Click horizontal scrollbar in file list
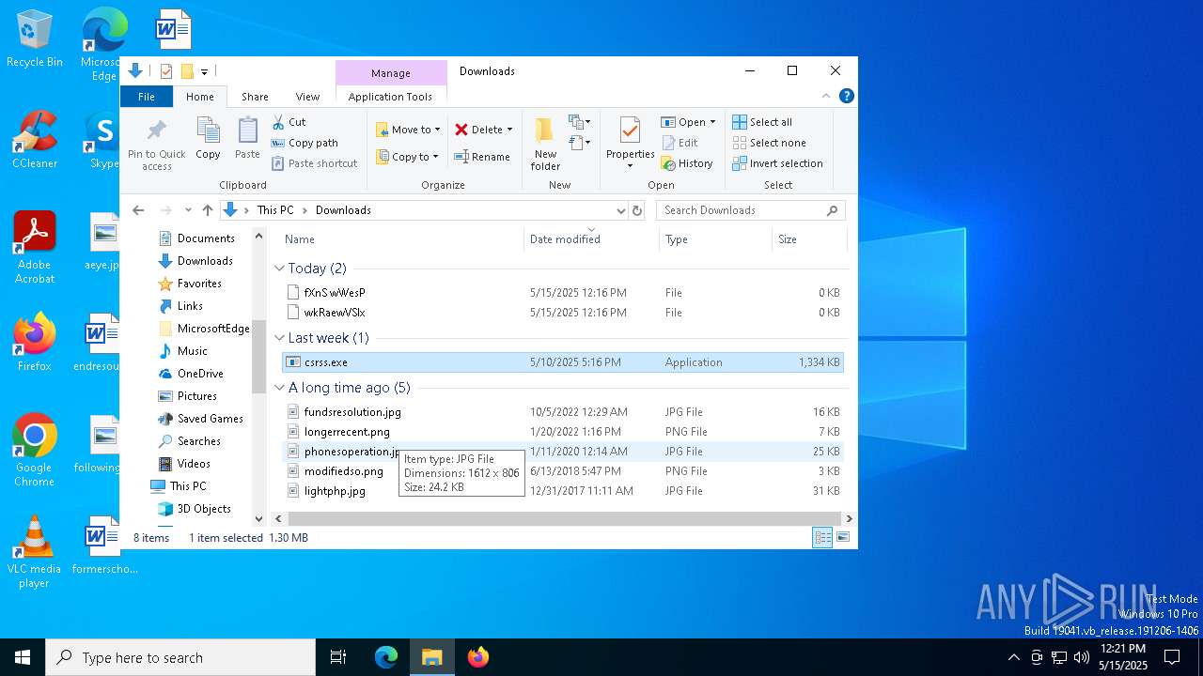Image resolution: width=1203 pixels, height=676 pixels. click(562, 518)
